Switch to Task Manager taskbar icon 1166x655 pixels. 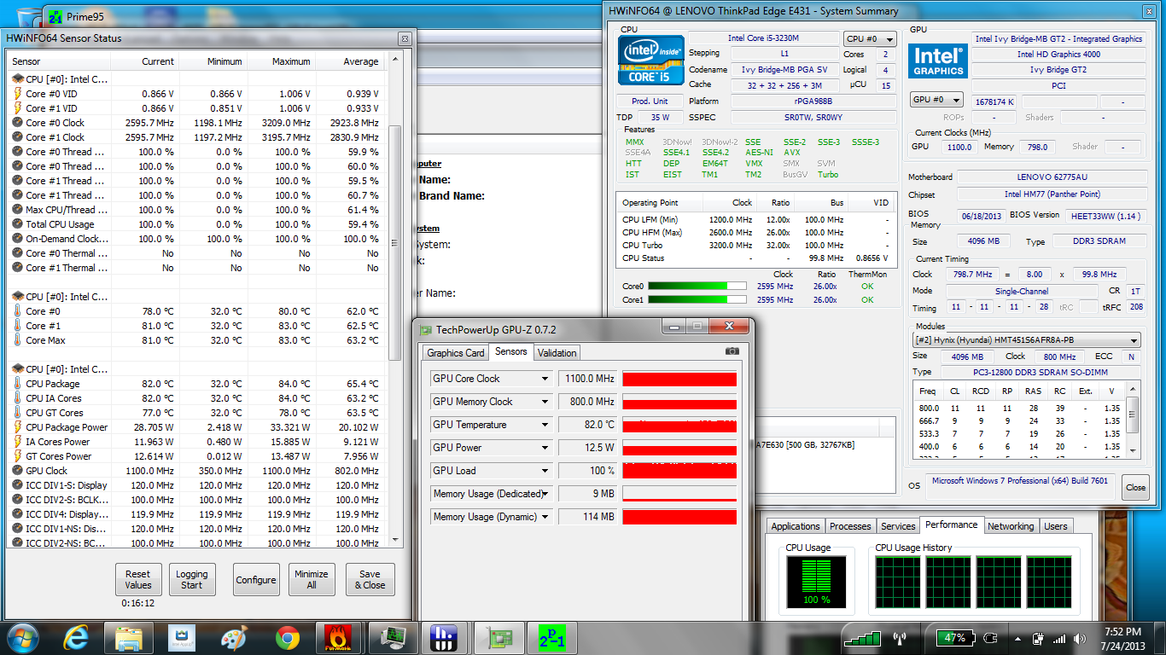coord(392,638)
